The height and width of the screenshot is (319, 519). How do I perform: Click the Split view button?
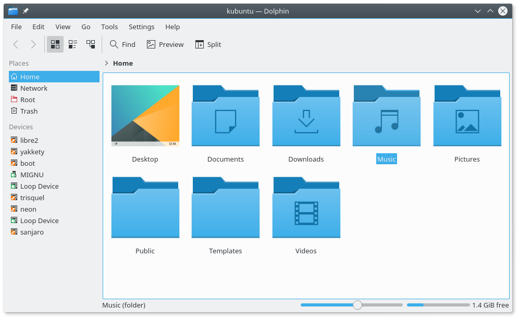[x=208, y=44]
